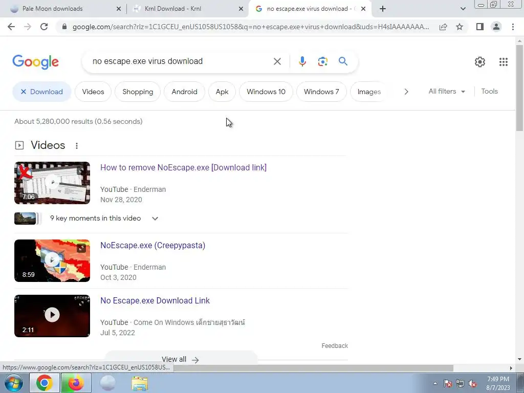
Task: Open Chrome's three-dot menu
Action: tap(513, 27)
